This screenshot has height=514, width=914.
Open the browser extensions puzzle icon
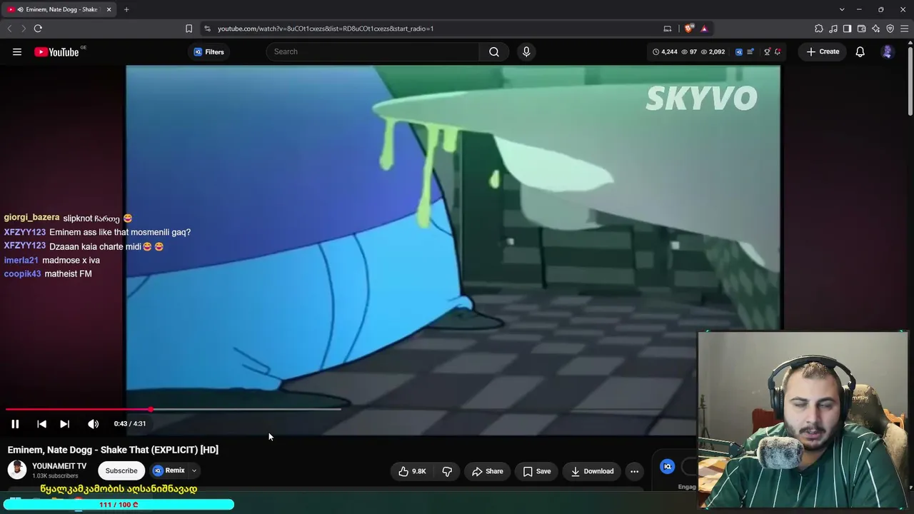click(819, 29)
